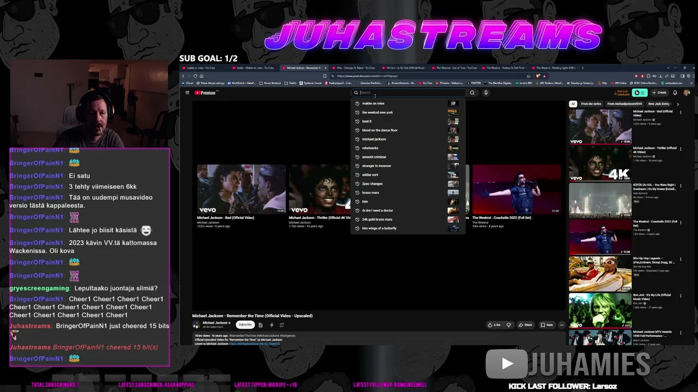Open more options for RÜFÜS DU SOL video
Screen dimensions: 698x392
(679, 186)
